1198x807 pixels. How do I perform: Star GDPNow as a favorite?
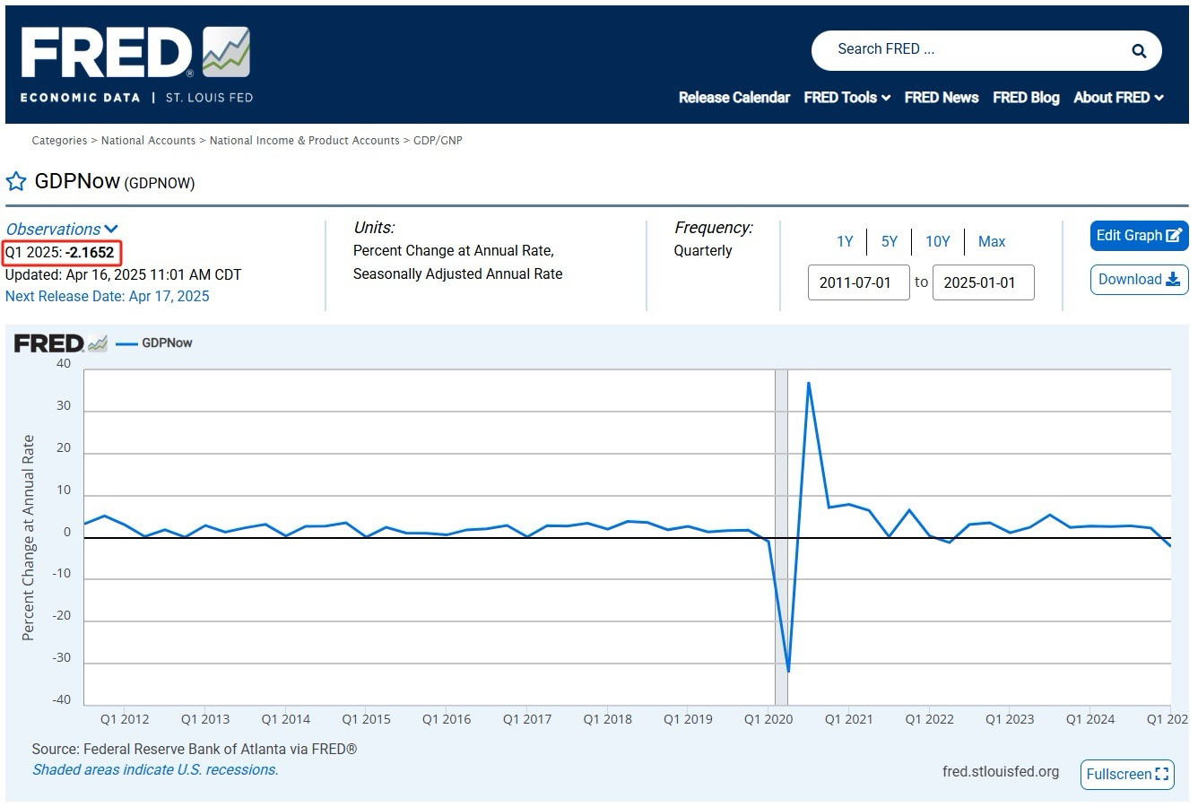[16, 182]
